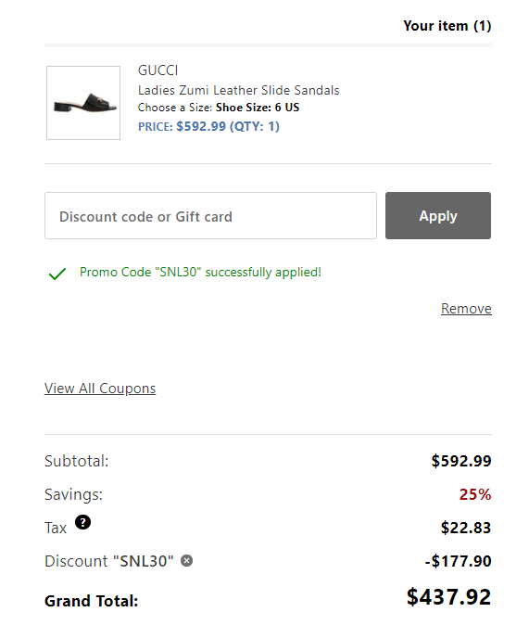Click the Remove promo code link
Screen dimensions: 529x625
tap(466, 309)
